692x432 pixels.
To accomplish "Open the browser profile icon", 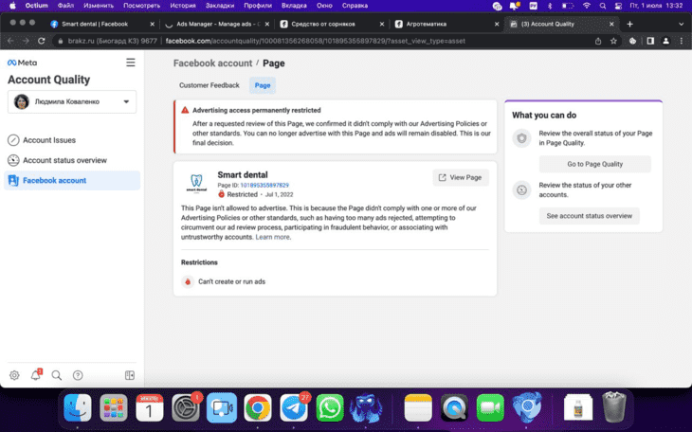I will (x=666, y=41).
